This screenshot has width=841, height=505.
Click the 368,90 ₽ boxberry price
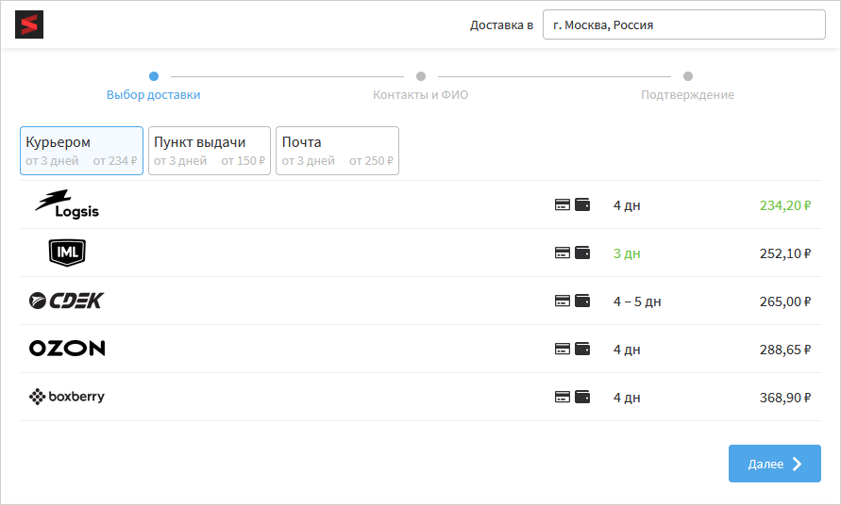(x=785, y=398)
